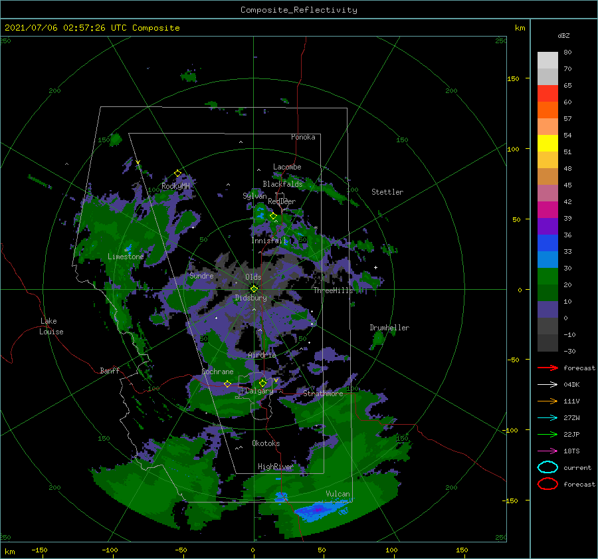Click the Innisfail city label

click(268, 241)
